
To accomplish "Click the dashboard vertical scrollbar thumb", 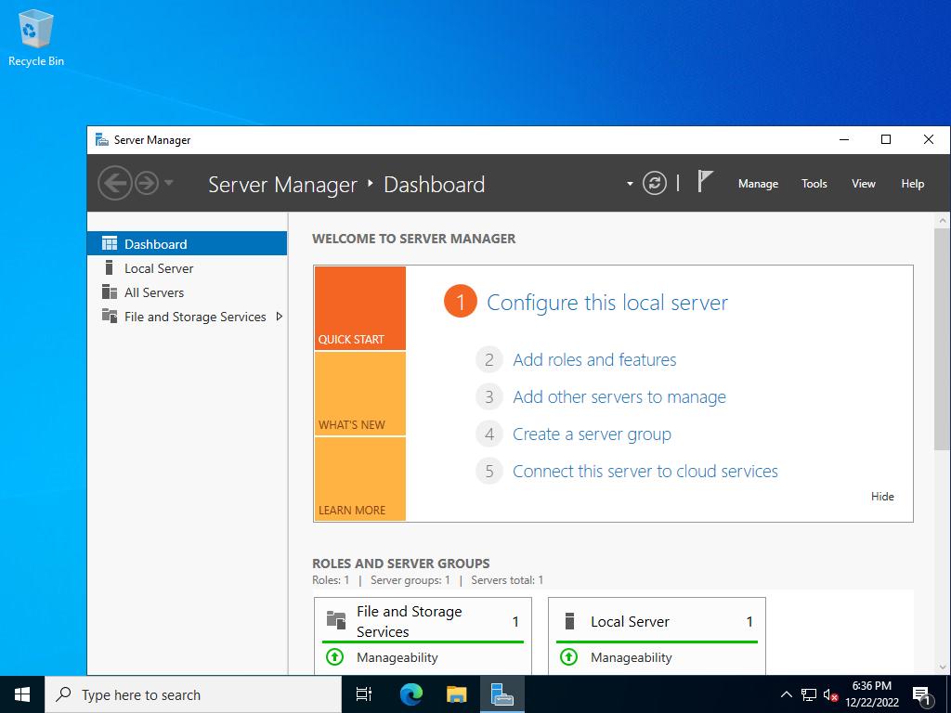I will pyautogui.click(x=942, y=339).
